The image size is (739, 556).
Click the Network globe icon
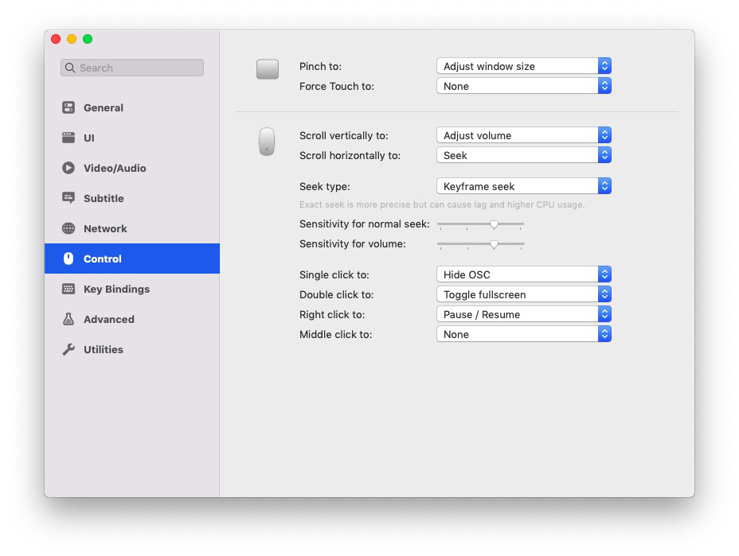point(68,228)
